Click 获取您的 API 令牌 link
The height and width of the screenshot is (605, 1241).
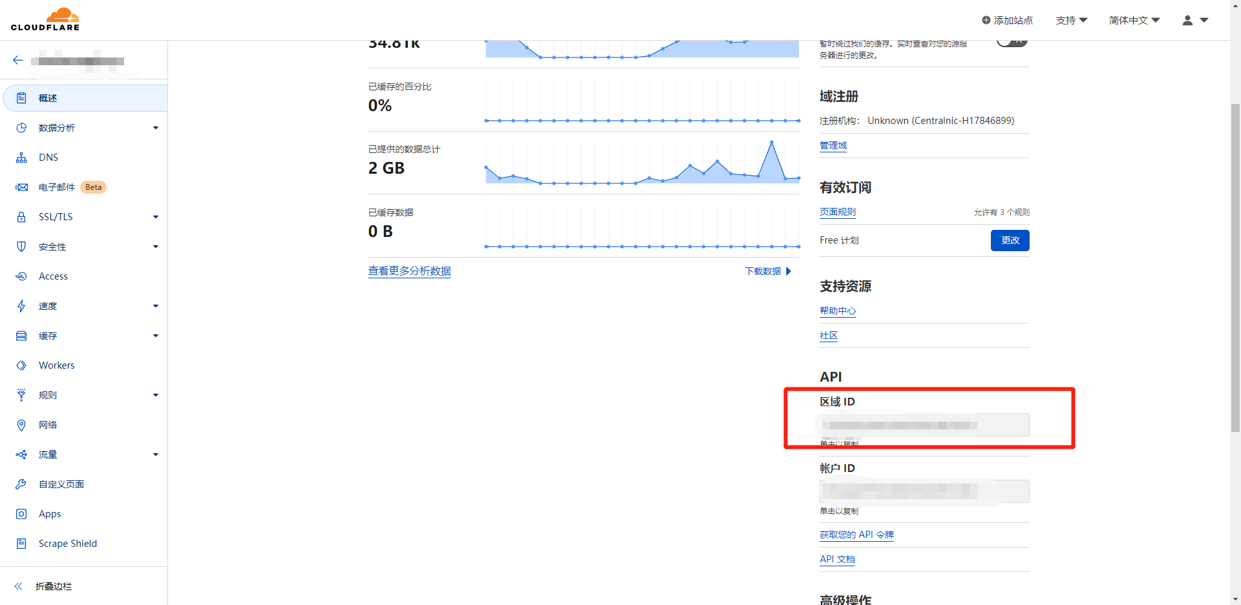856,535
